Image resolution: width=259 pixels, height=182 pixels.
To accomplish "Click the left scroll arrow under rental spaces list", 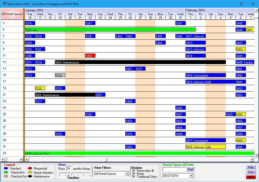I will (2, 159).
